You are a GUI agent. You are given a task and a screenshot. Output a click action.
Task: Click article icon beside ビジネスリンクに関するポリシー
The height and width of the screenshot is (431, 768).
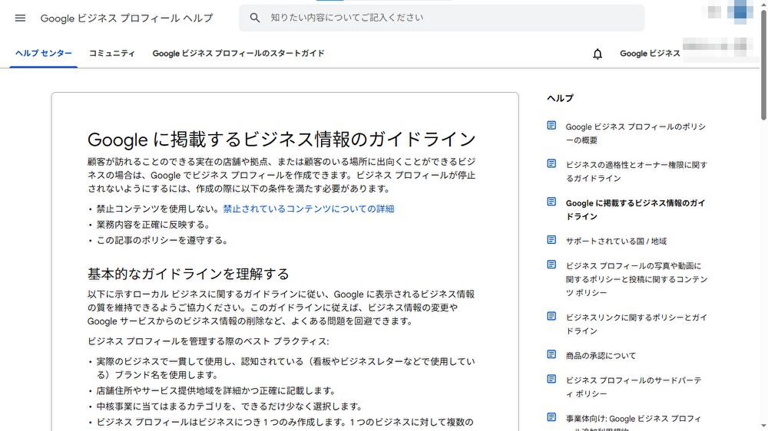(551, 317)
